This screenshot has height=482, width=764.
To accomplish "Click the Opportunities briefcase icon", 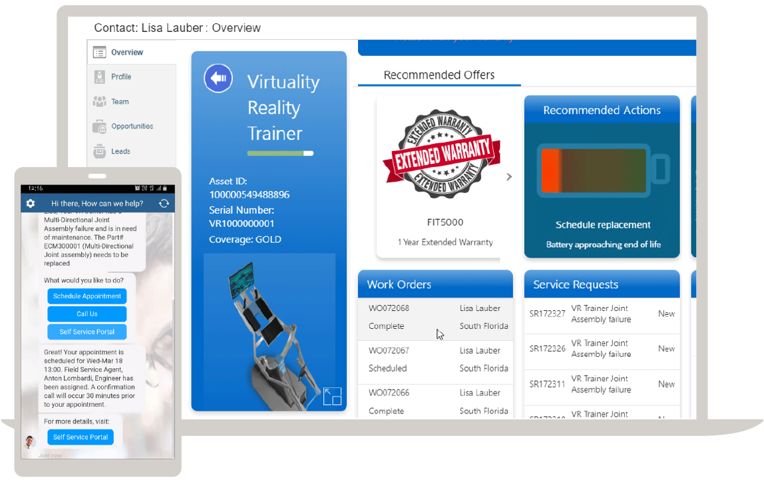I will point(100,126).
